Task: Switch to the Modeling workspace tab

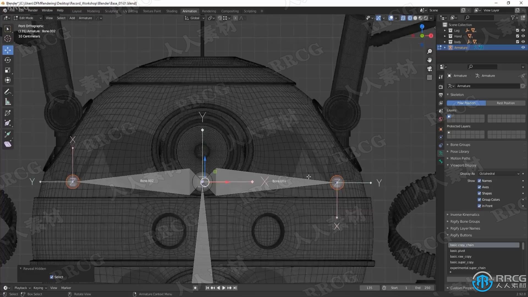Action: point(93,11)
